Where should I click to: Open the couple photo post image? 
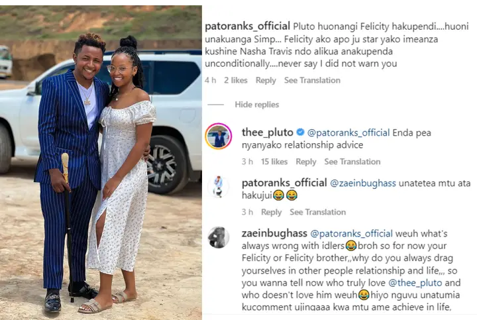tap(101, 162)
